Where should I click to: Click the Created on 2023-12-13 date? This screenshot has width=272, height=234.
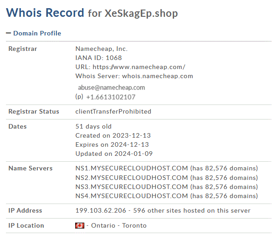113,135
